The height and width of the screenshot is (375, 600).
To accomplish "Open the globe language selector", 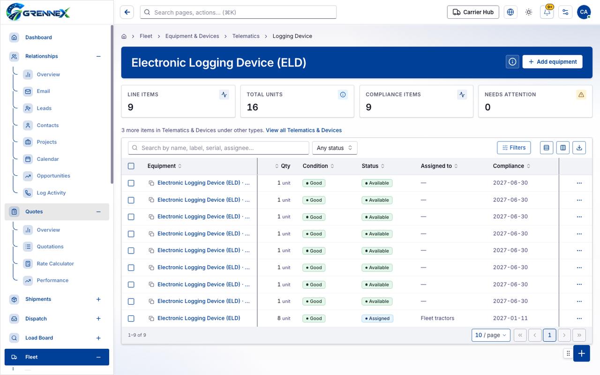I will tap(510, 12).
